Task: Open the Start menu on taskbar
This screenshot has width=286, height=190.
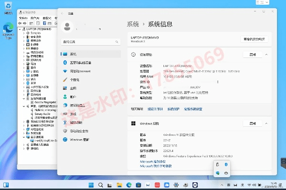Action: 91,185
